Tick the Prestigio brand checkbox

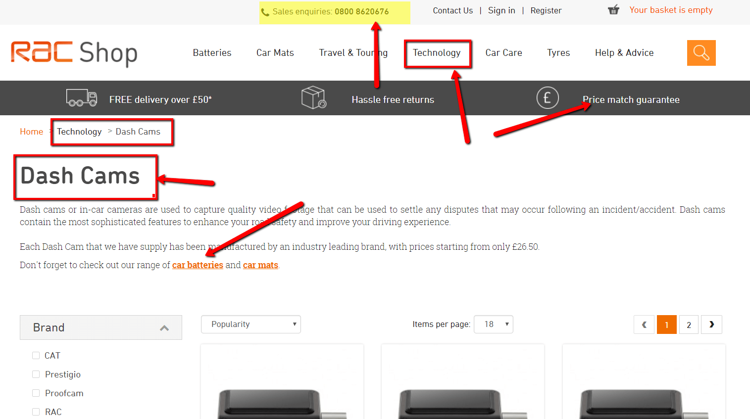(x=36, y=374)
